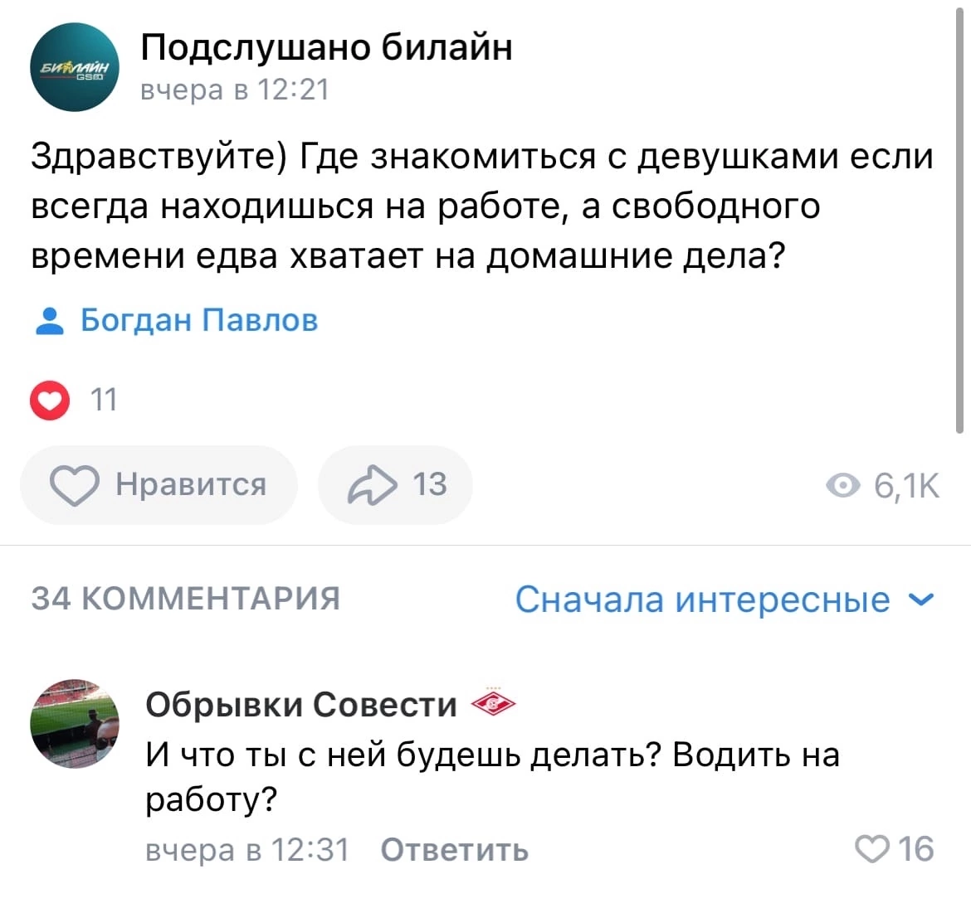Click the red heart reaction icon
Viewport: 971px width, 908px height.
pos(50,401)
